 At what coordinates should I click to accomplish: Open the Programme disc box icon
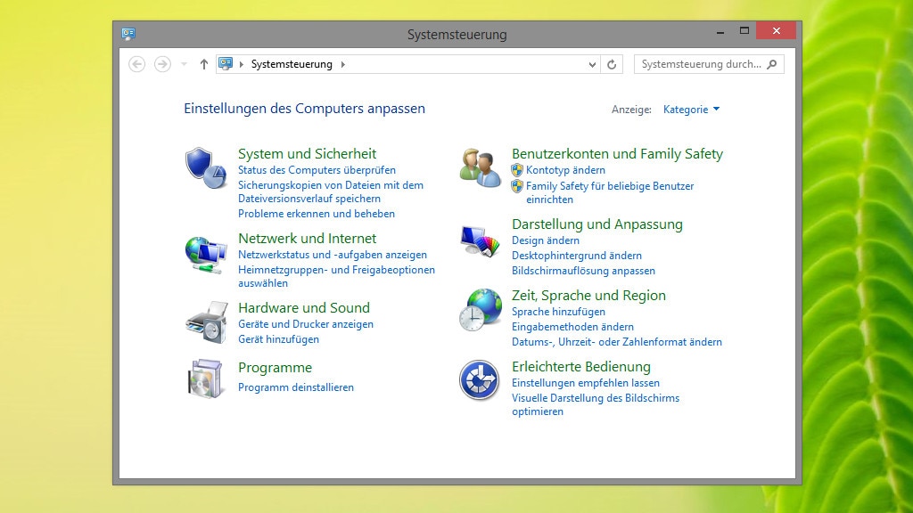[x=206, y=379]
